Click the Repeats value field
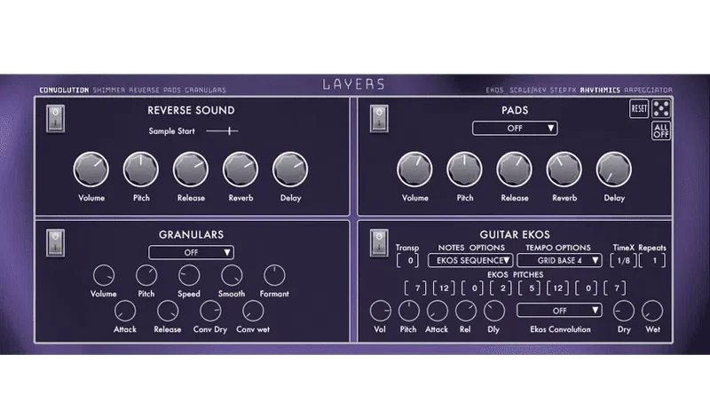The width and height of the screenshot is (710, 410). 652,261
